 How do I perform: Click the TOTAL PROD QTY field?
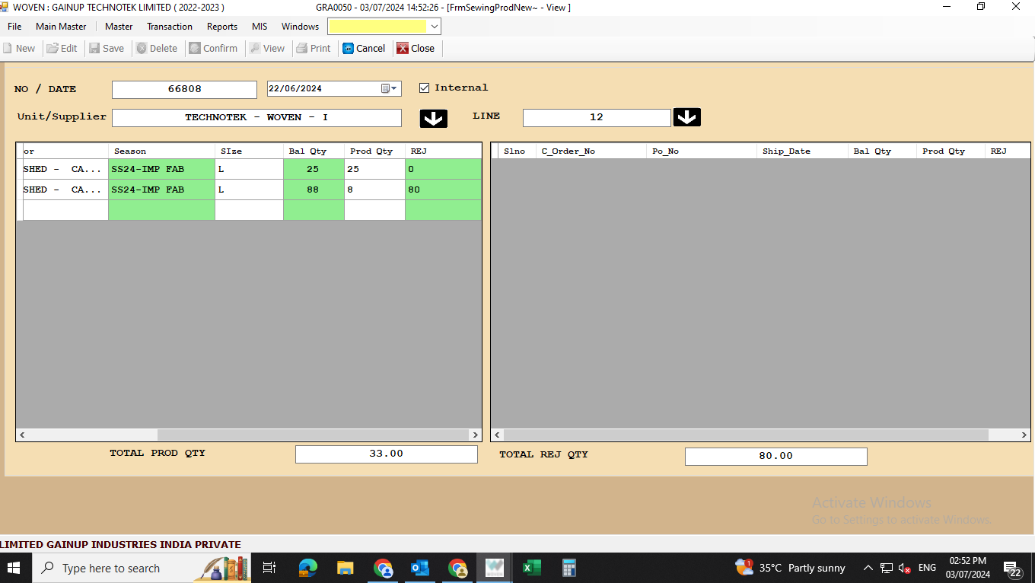pos(386,454)
